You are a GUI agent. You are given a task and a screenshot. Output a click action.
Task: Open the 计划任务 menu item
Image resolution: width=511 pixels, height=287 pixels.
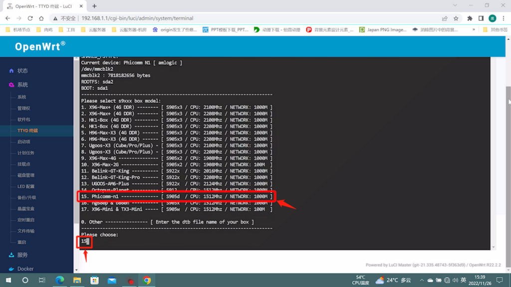pos(26,153)
